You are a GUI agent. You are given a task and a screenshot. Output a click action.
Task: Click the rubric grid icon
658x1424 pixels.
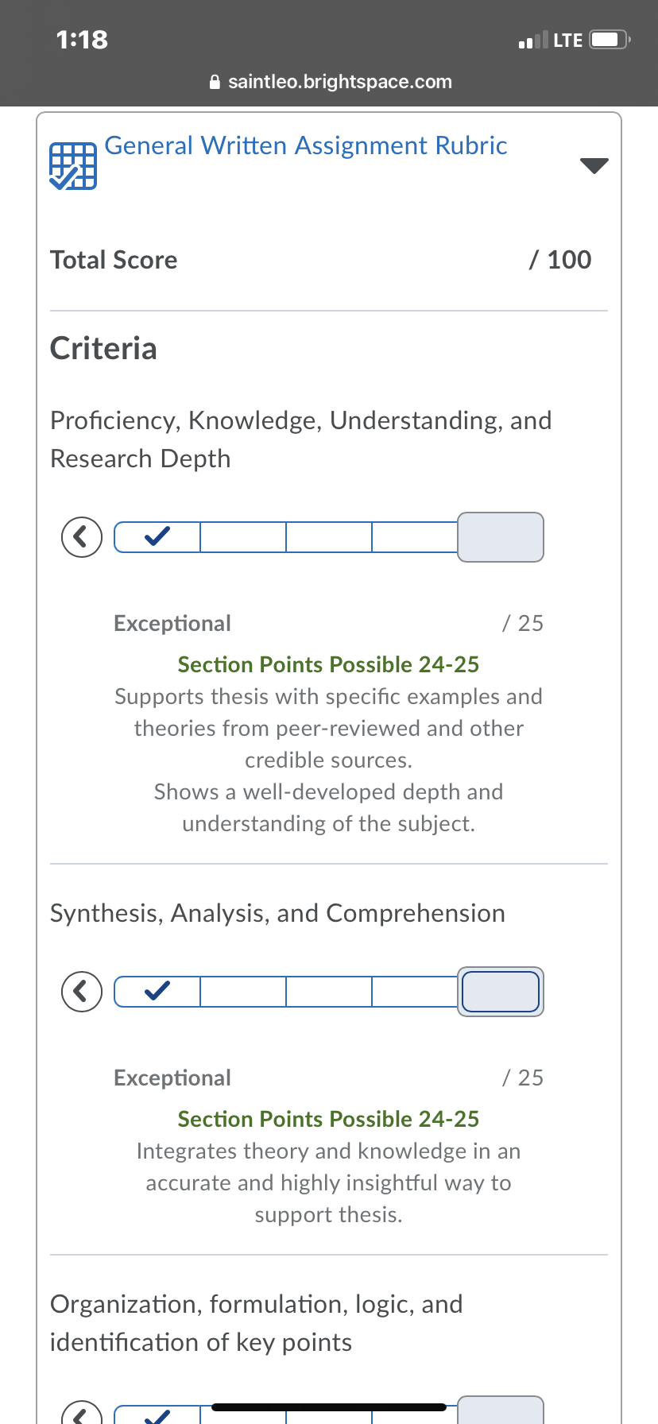(73, 166)
